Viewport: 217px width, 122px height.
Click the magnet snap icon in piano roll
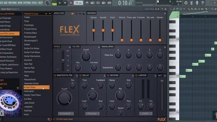(177, 9)
